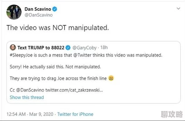Image resolution: width=185 pixels, height=121 pixels.
Task: Open the #SleepyJoe hashtag
Action: click(x=21, y=55)
